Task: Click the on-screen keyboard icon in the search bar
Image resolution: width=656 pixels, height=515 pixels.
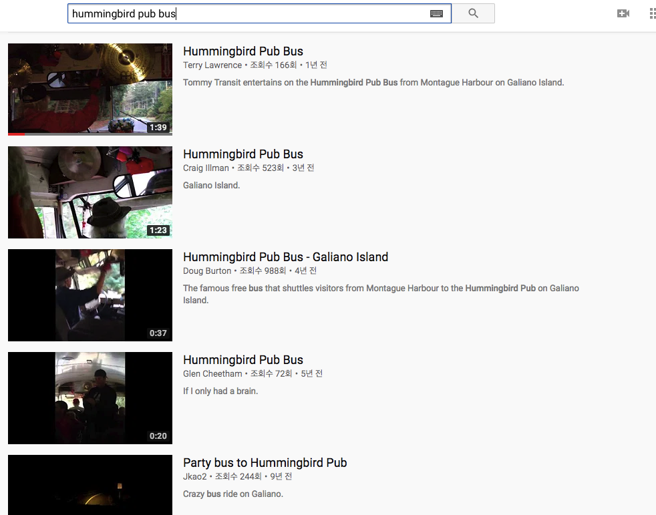Action: click(436, 13)
